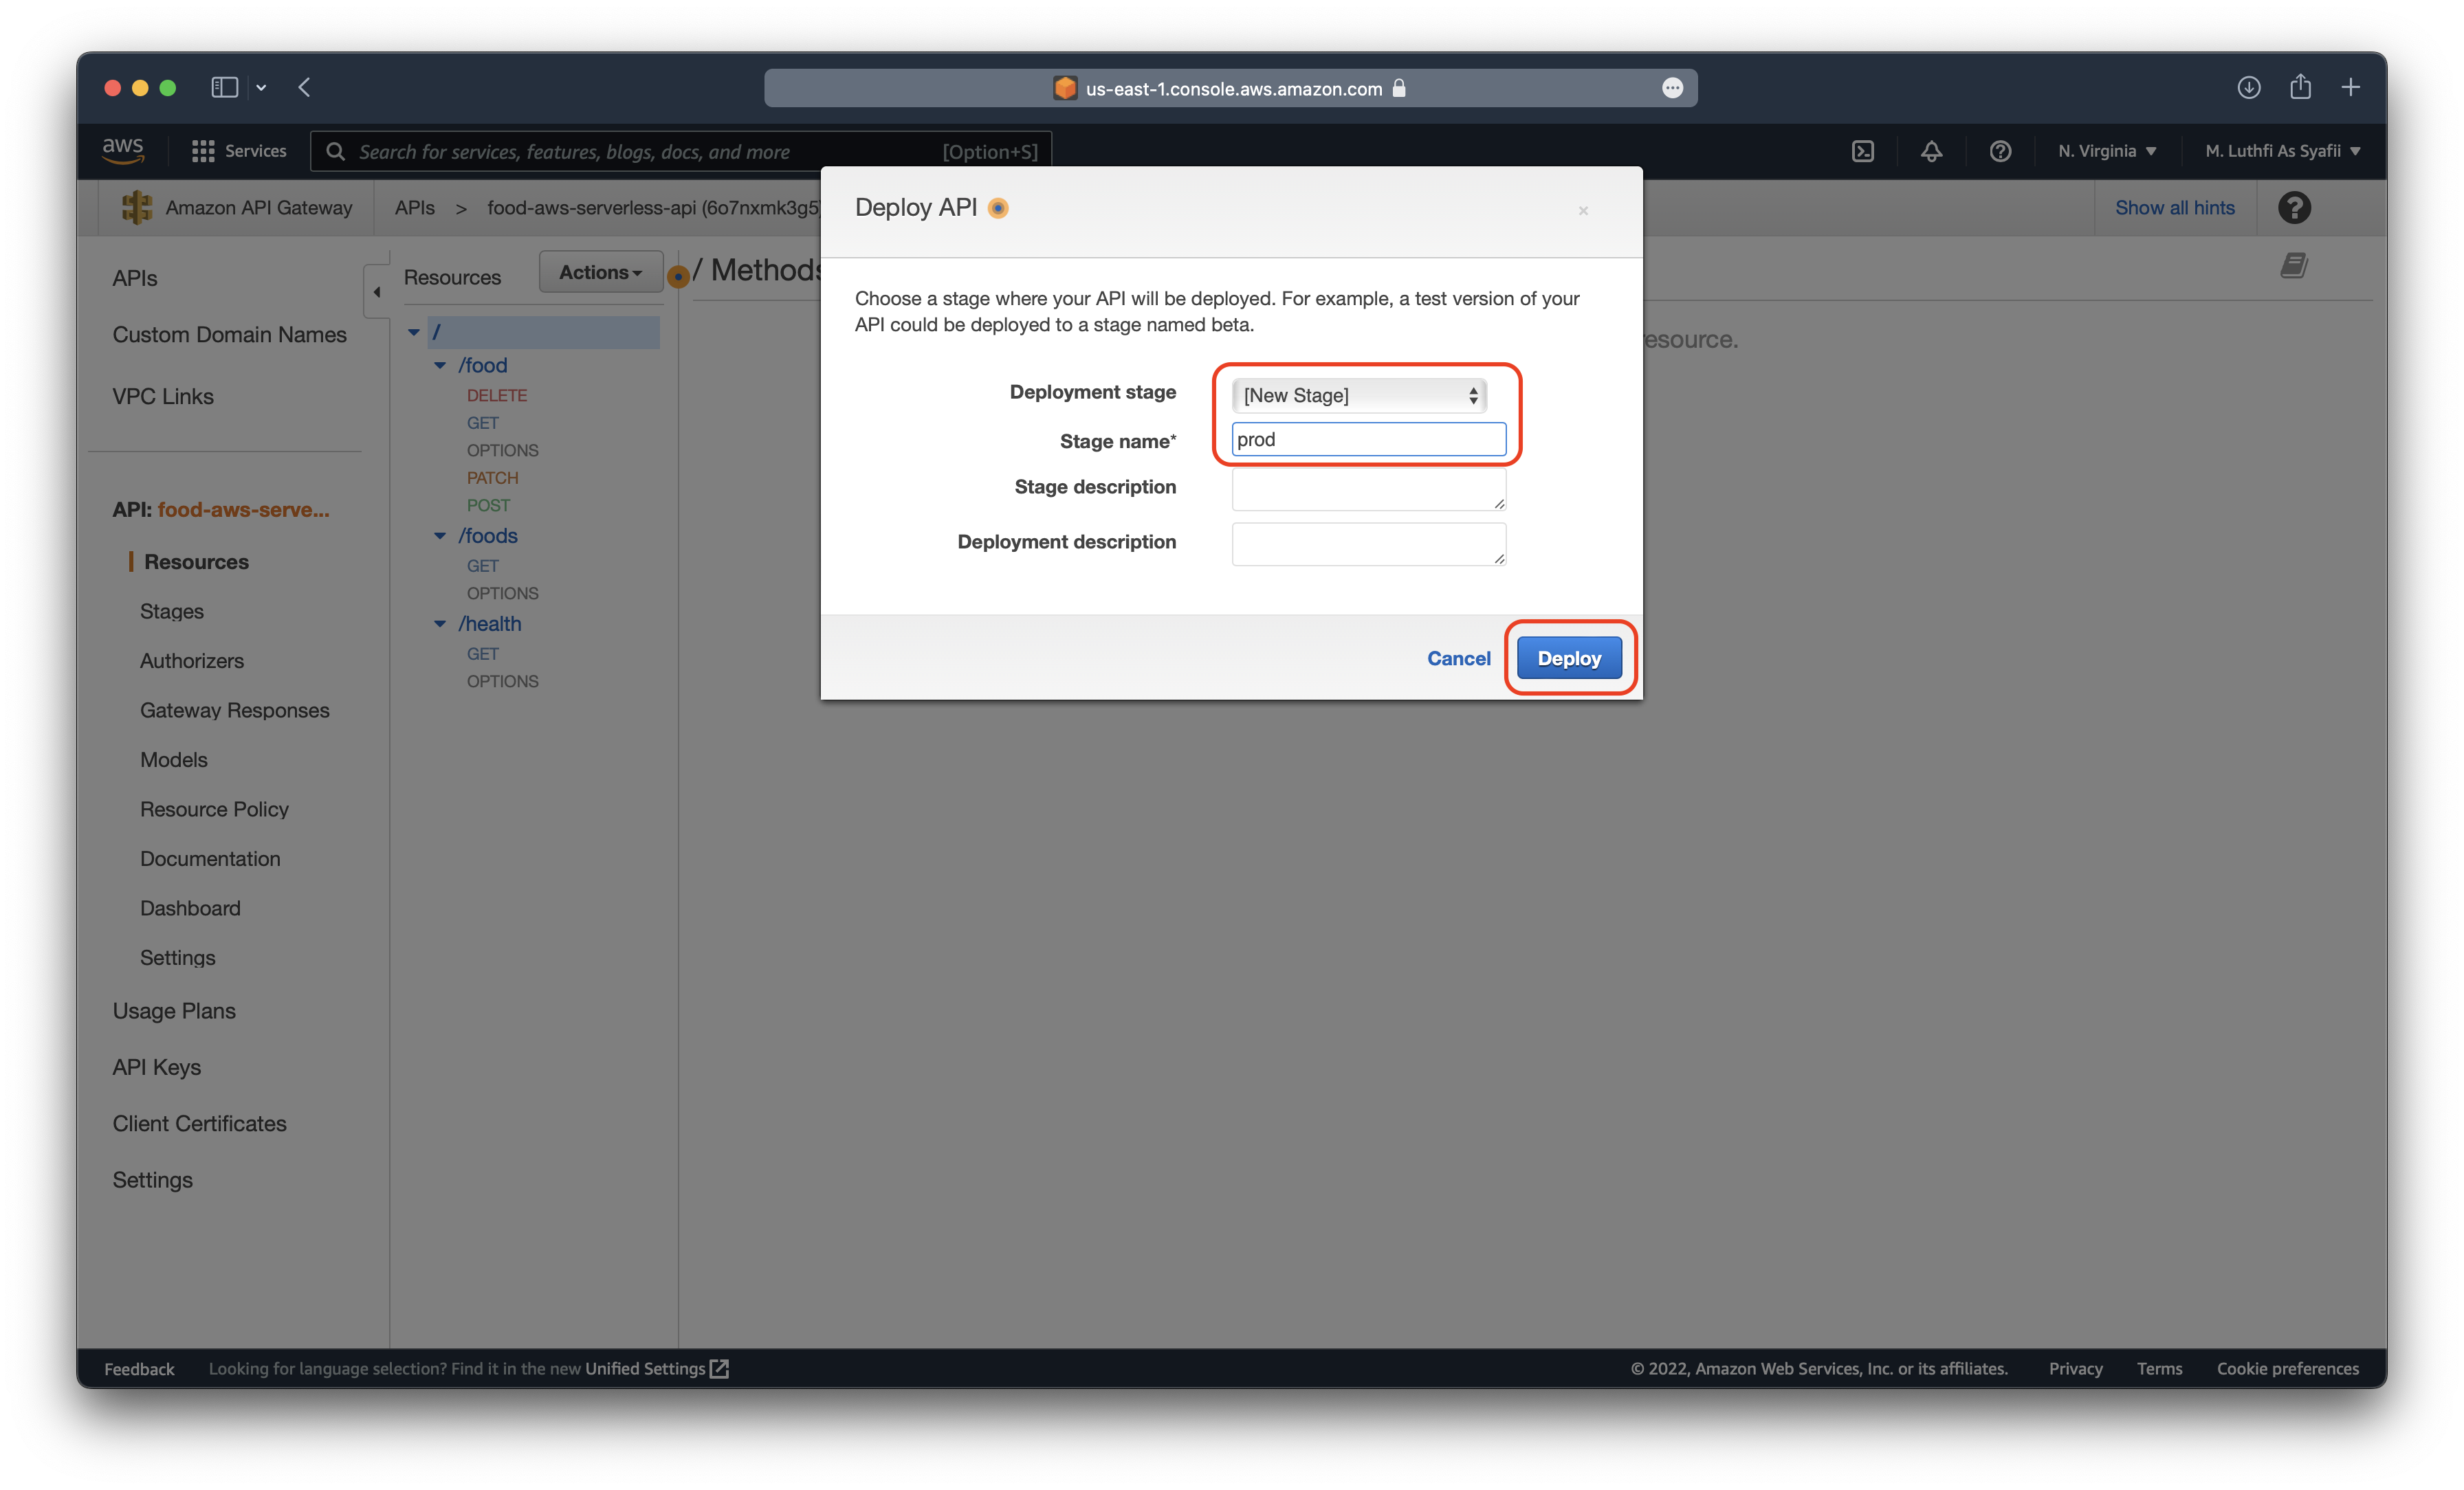Click the Safari address bar

[x=1230, y=88]
